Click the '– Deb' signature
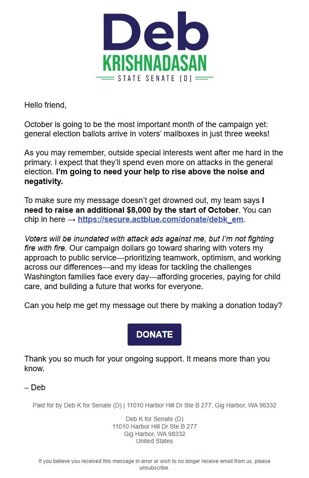Image resolution: width=309 pixels, height=478 pixels. (x=35, y=388)
